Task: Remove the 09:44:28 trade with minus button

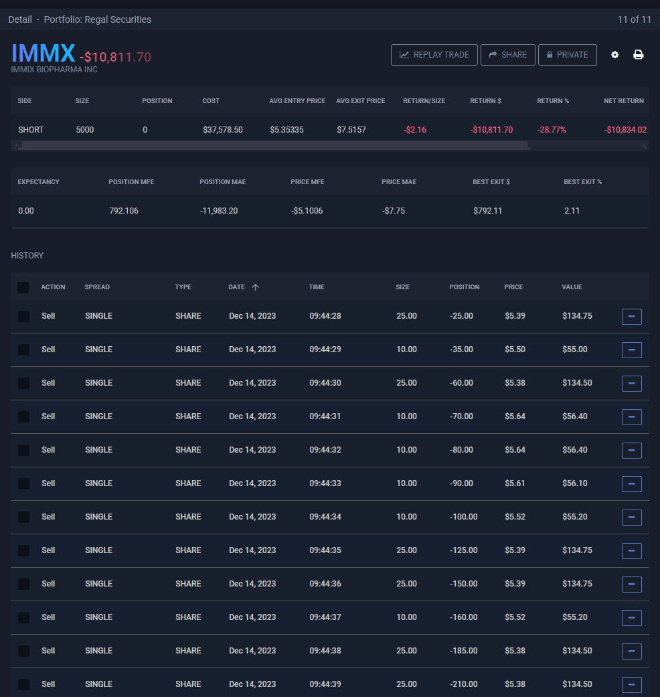Action: point(632,317)
